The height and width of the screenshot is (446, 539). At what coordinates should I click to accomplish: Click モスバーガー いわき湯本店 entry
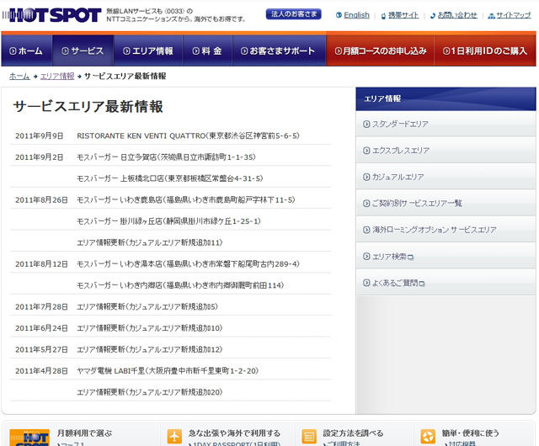[188, 264]
